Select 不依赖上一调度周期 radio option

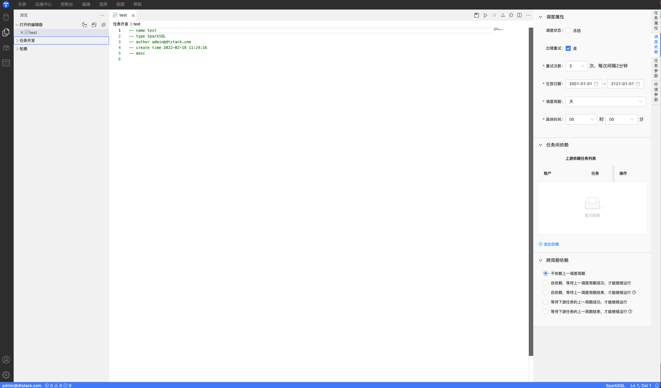pos(546,273)
